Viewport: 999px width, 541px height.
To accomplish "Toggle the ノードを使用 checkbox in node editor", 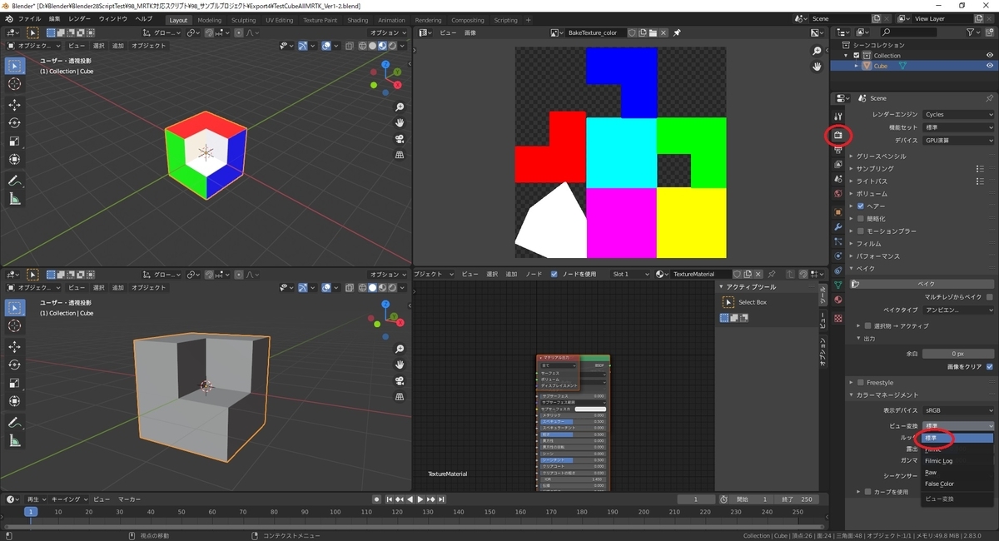I will tap(554, 274).
